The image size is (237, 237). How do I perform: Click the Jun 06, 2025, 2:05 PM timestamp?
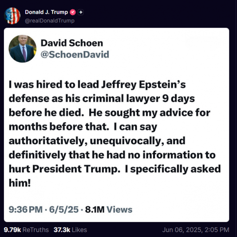(x=196, y=230)
